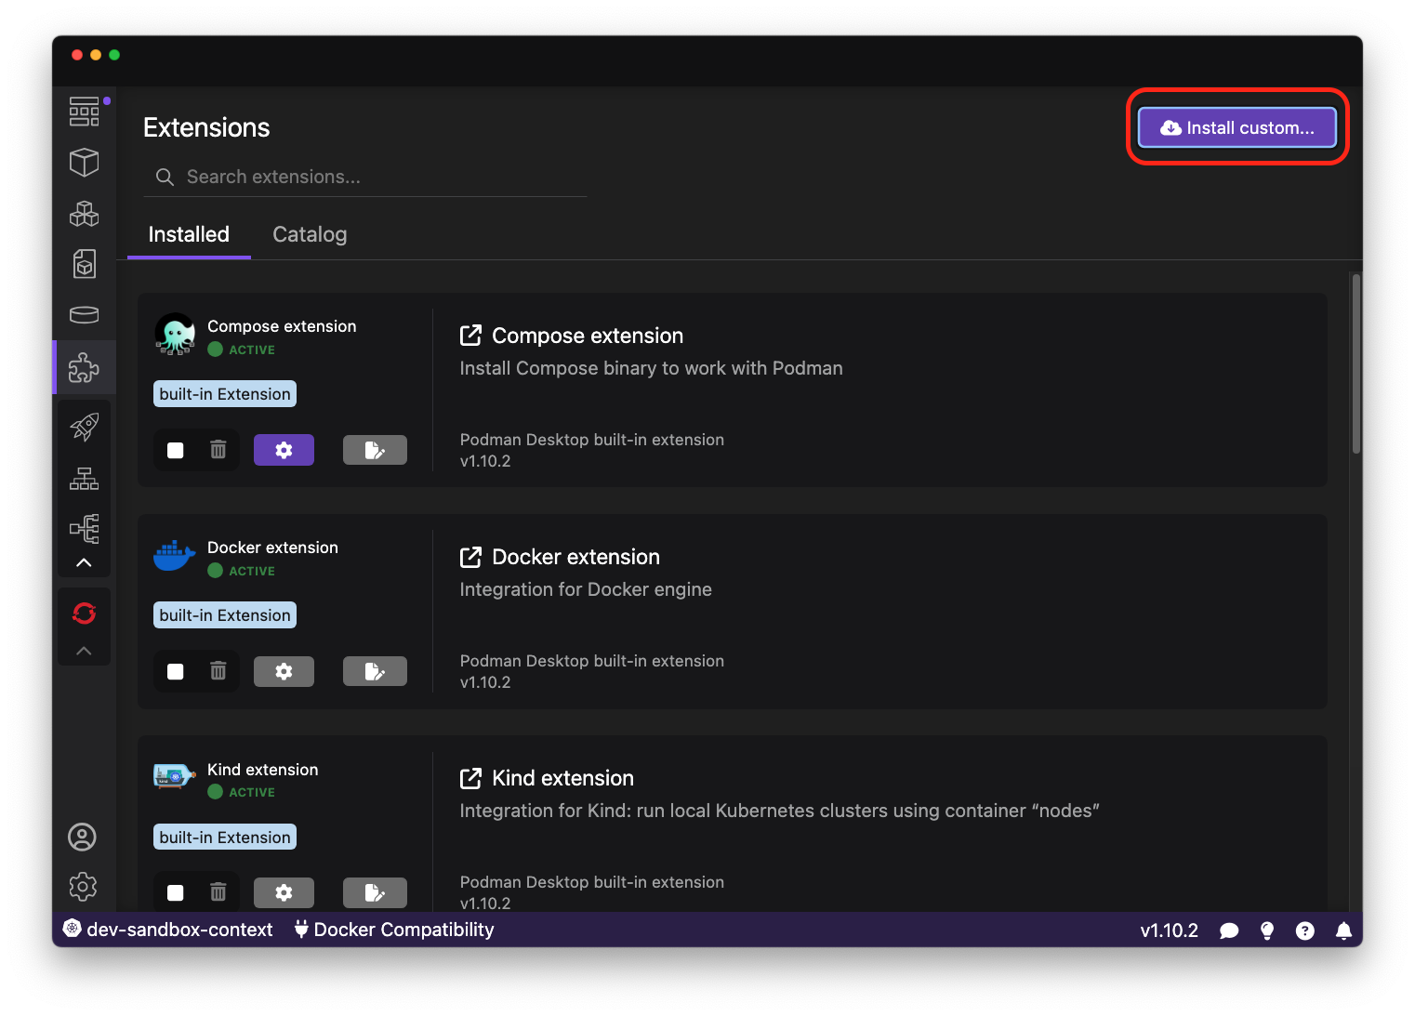Click 'Integration for Docker engine' text
The height and width of the screenshot is (1016, 1415).
[x=586, y=589]
